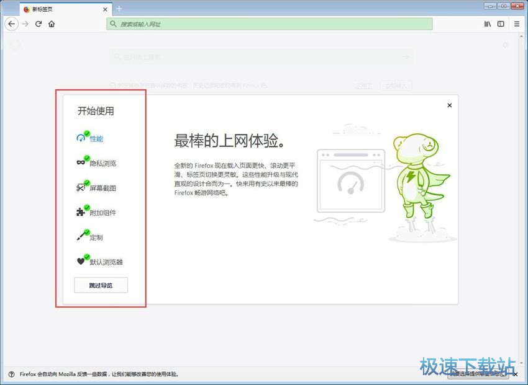528x385 pixels.
Task: Click the dimmed web search box behind overlay
Action: (261, 57)
